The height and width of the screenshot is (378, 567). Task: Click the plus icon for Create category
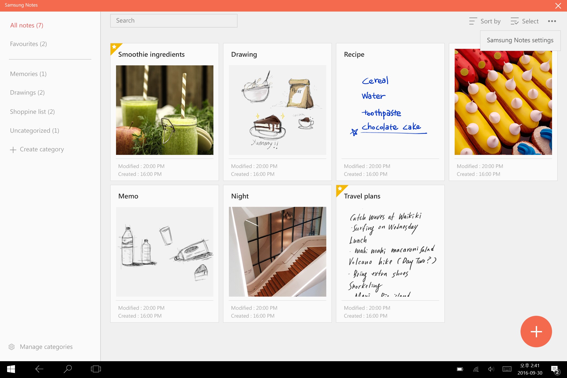[13, 150]
